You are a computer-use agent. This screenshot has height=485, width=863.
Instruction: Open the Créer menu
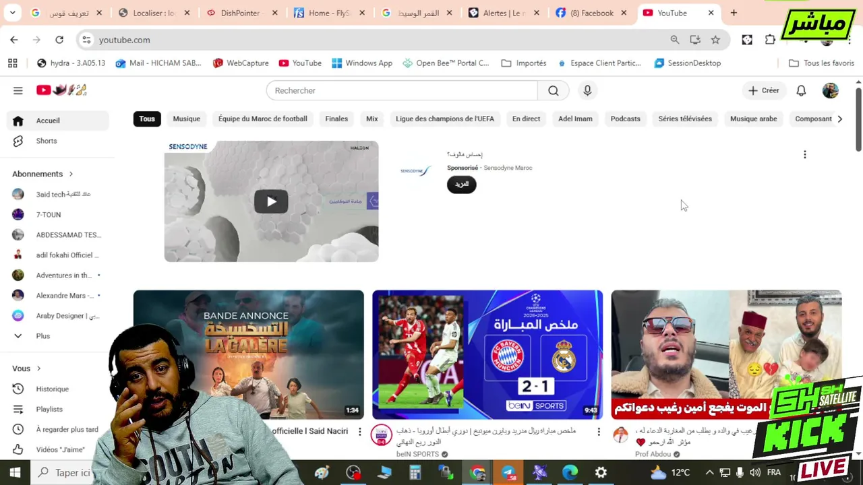coord(764,90)
